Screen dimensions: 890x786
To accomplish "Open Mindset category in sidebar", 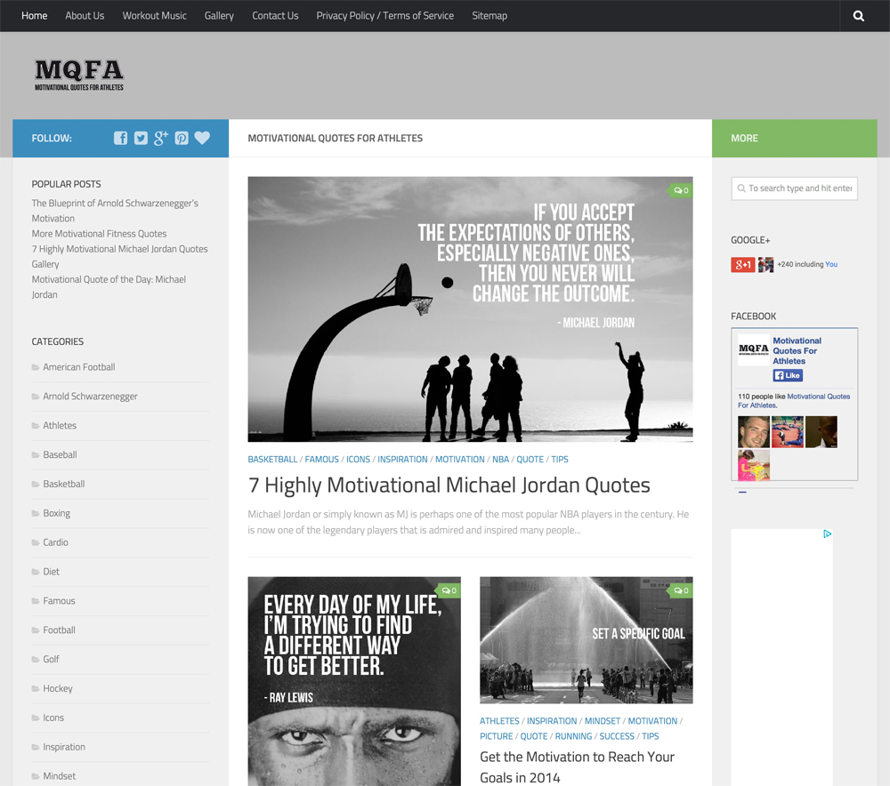I will pyautogui.click(x=59, y=776).
